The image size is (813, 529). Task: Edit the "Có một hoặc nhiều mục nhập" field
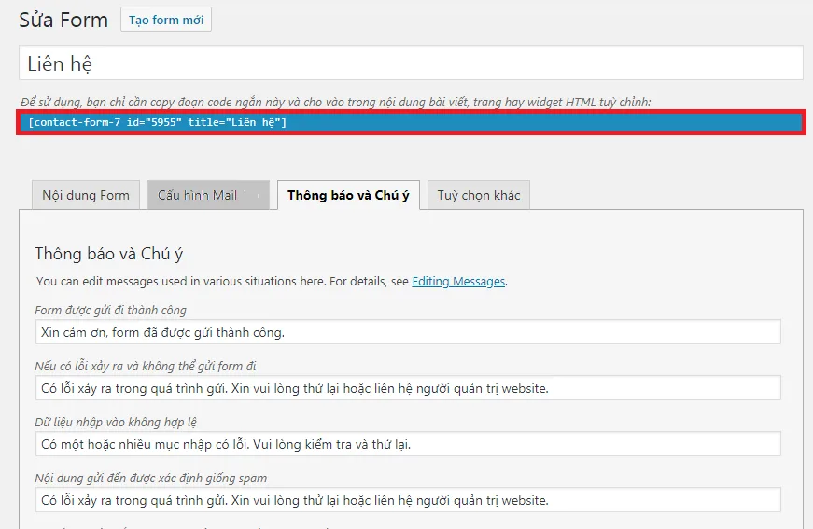pyautogui.click(x=408, y=444)
